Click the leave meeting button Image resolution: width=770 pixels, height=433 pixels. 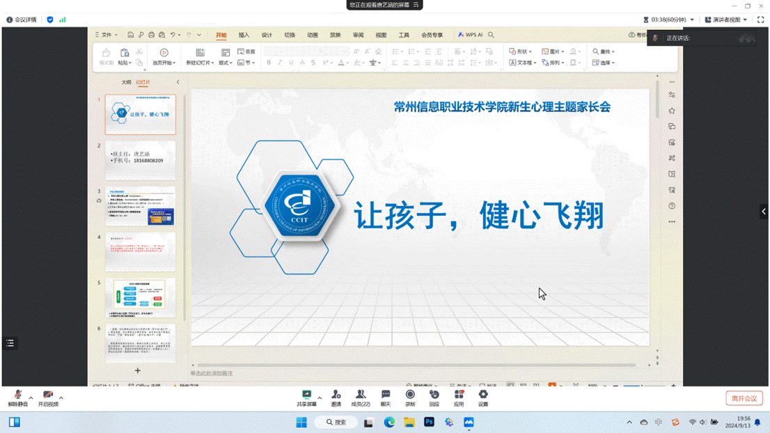click(744, 398)
